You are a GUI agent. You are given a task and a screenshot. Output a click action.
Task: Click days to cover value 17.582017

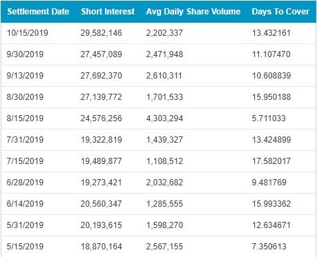271,161
